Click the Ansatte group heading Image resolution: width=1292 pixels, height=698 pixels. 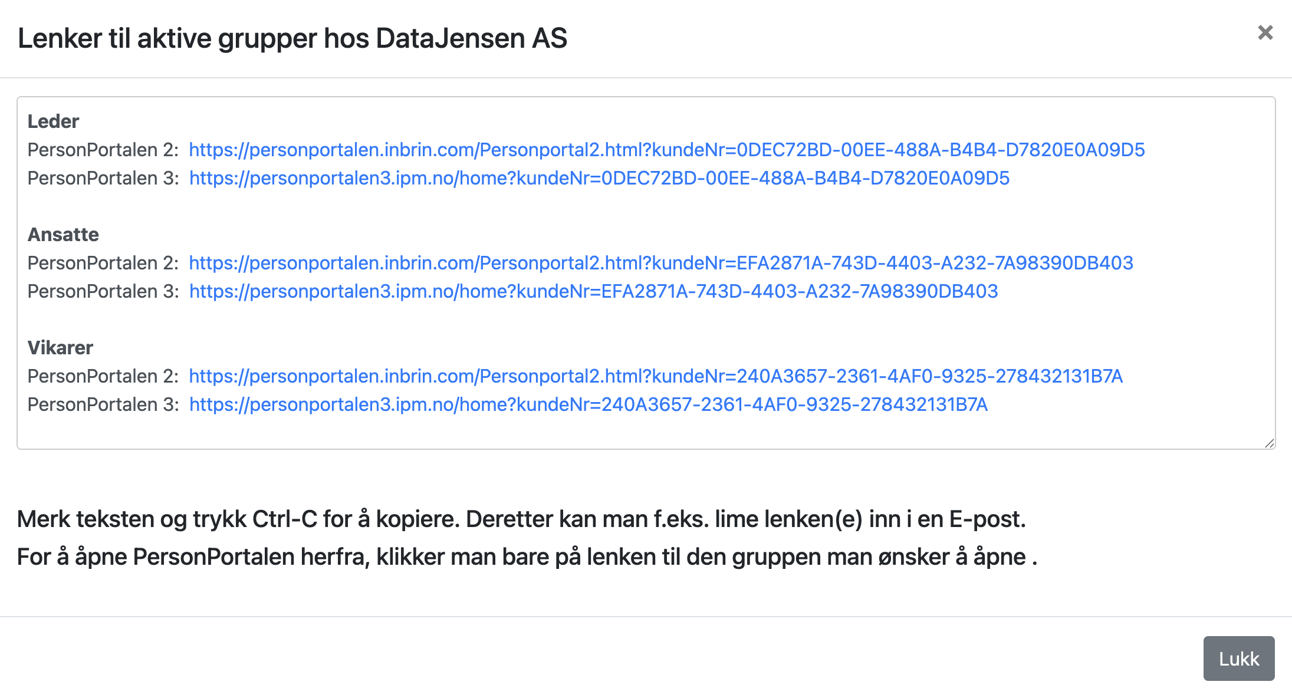coord(63,235)
